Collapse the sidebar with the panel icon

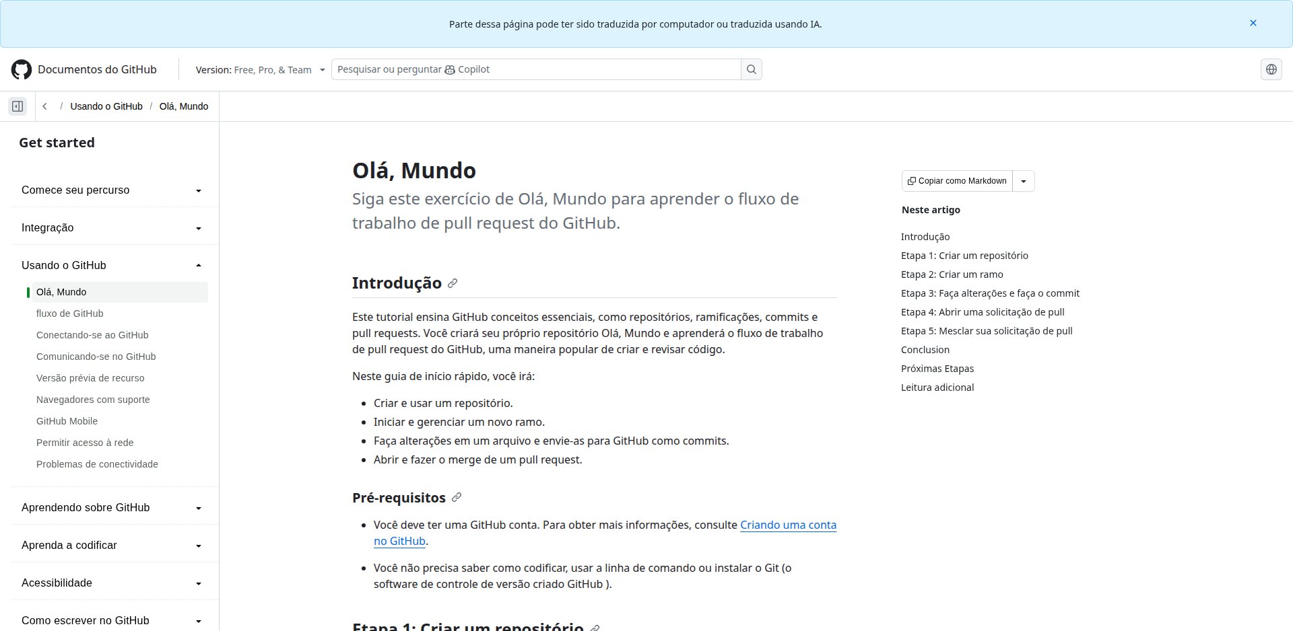coord(18,106)
